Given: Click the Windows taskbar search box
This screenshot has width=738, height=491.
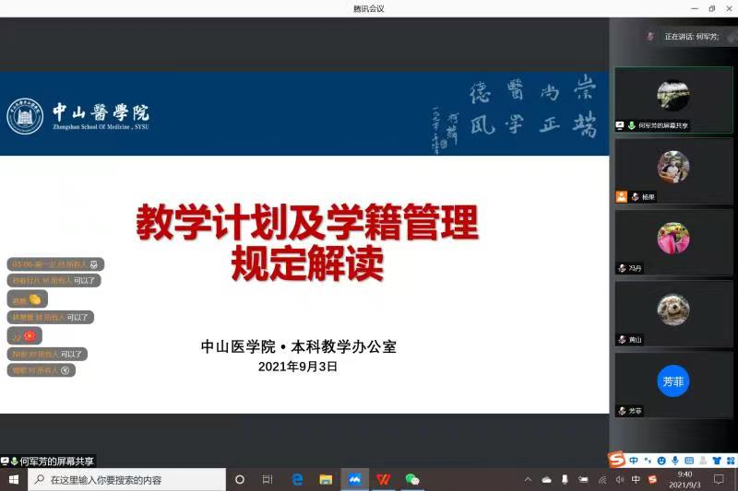Looking at the screenshot, I should [127, 480].
